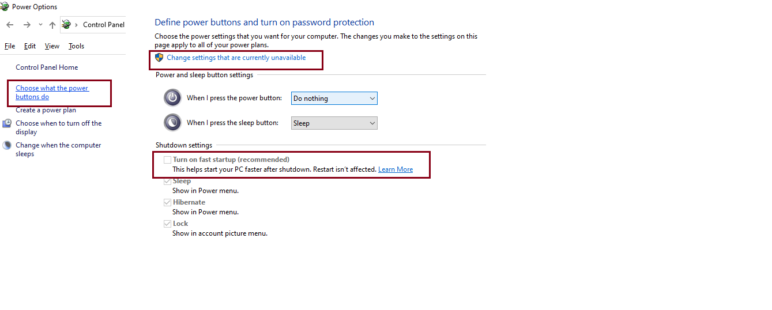Click Change settings that are currently unavailable
This screenshot has width=772, height=310.
236,58
